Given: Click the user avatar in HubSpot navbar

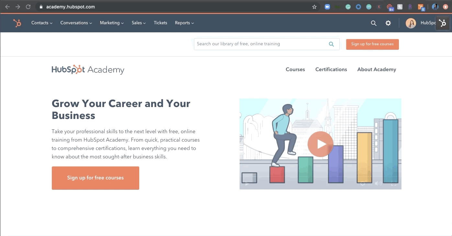Looking at the screenshot, I should pyautogui.click(x=411, y=23).
